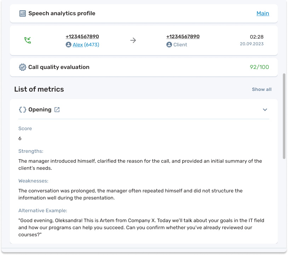Collapse the Opening metric section
Image resolution: width=288 pixels, height=255 pixels.
tap(265, 110)
